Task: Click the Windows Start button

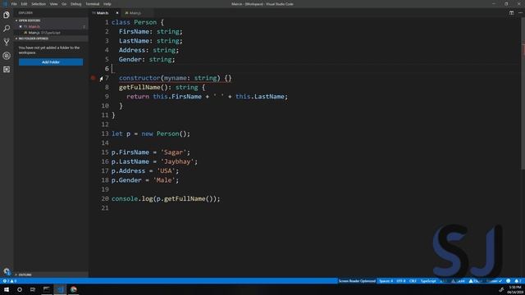Action: [x=7, y=289]
